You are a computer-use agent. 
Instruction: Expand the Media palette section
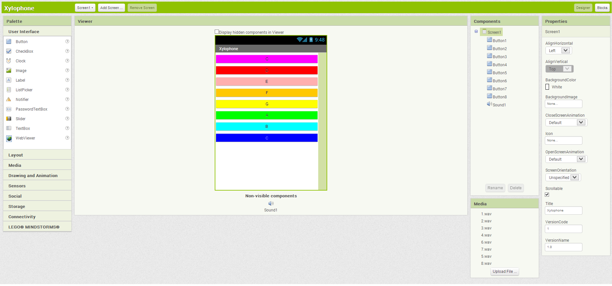coord(15,165)
